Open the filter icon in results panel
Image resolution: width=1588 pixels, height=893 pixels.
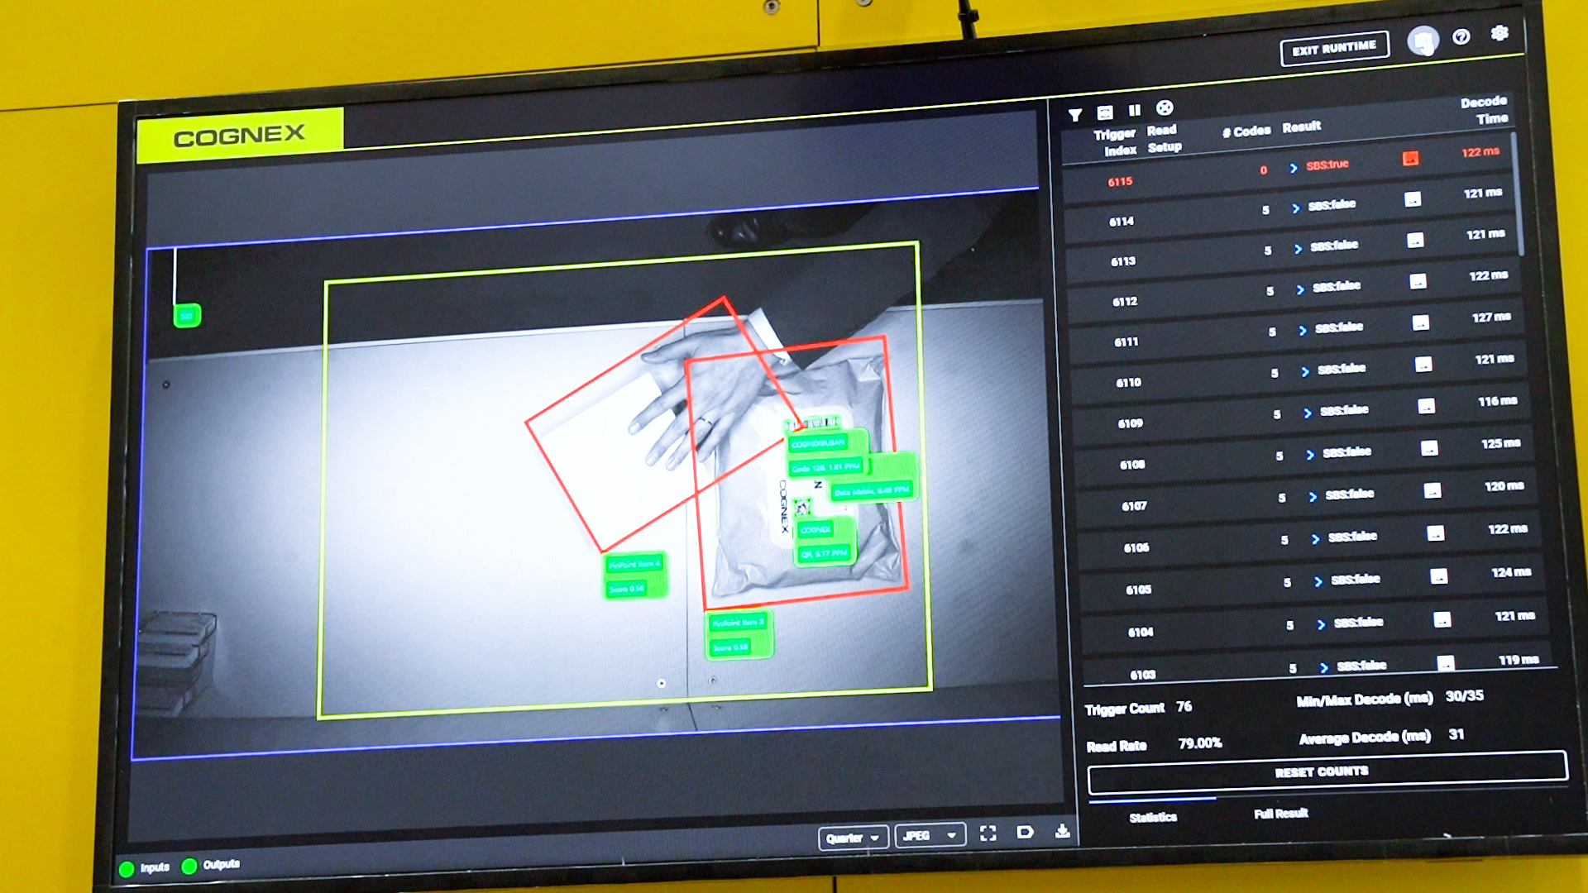1074,115
